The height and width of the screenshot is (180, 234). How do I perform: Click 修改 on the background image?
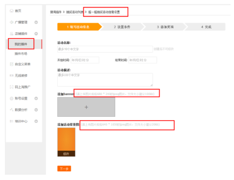(66, 154)
